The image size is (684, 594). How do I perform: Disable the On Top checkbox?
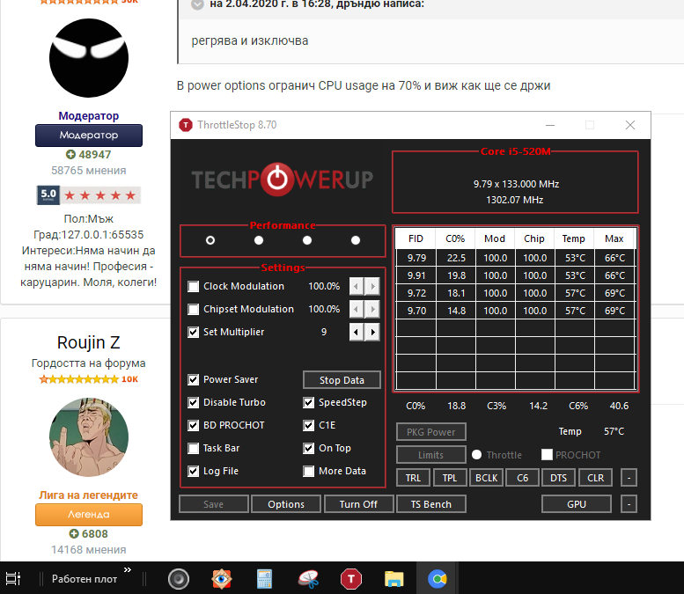(308, 448)
